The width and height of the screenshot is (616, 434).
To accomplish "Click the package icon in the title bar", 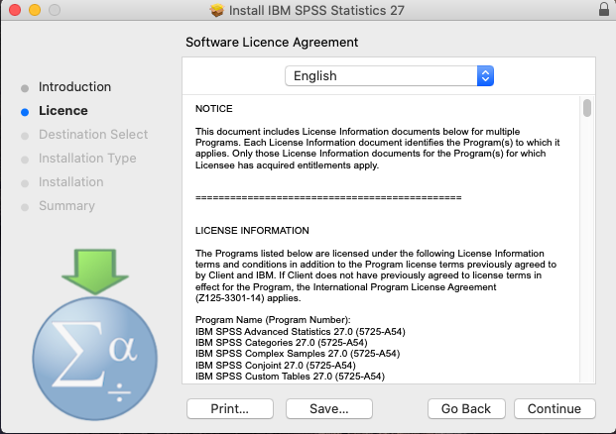I will click(217, 10).
